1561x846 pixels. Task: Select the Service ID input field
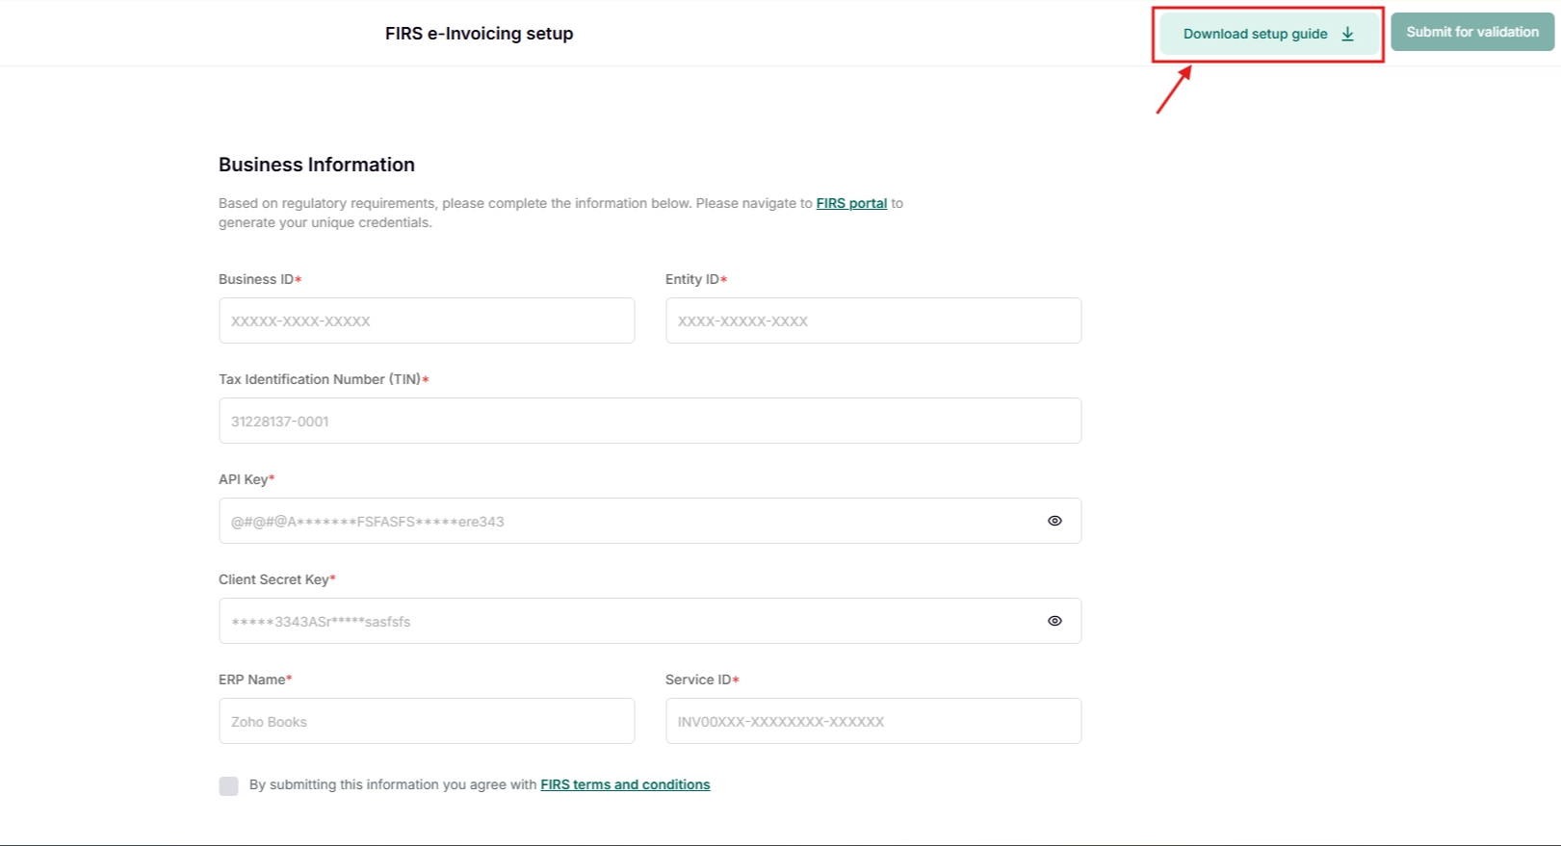(x=872, y=721)
